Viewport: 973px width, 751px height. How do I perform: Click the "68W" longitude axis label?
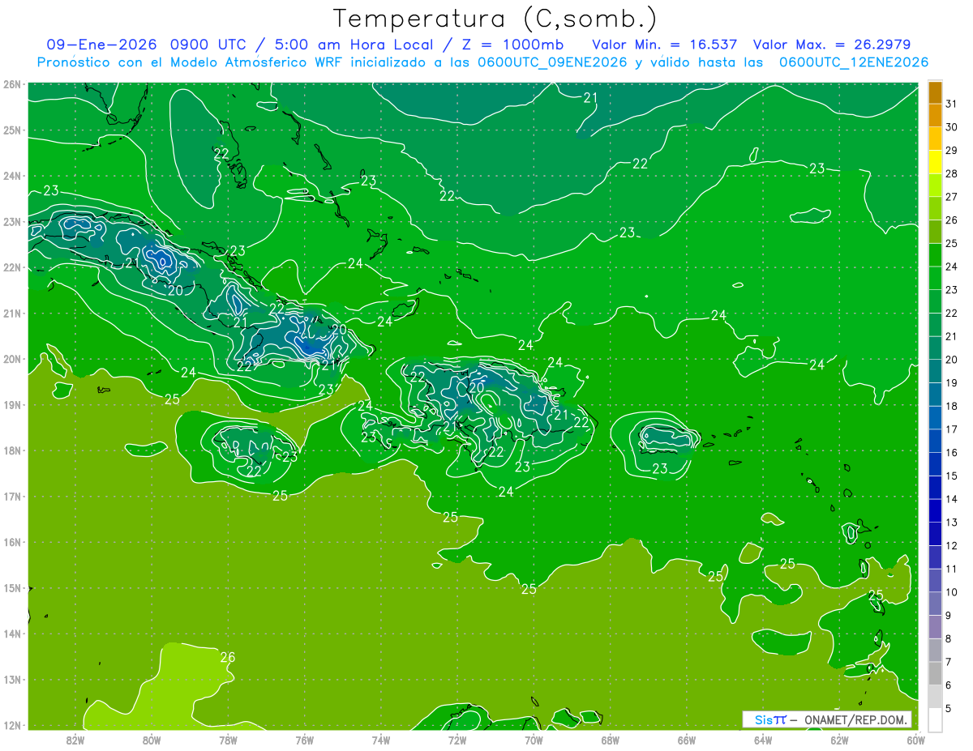(610, 740)
